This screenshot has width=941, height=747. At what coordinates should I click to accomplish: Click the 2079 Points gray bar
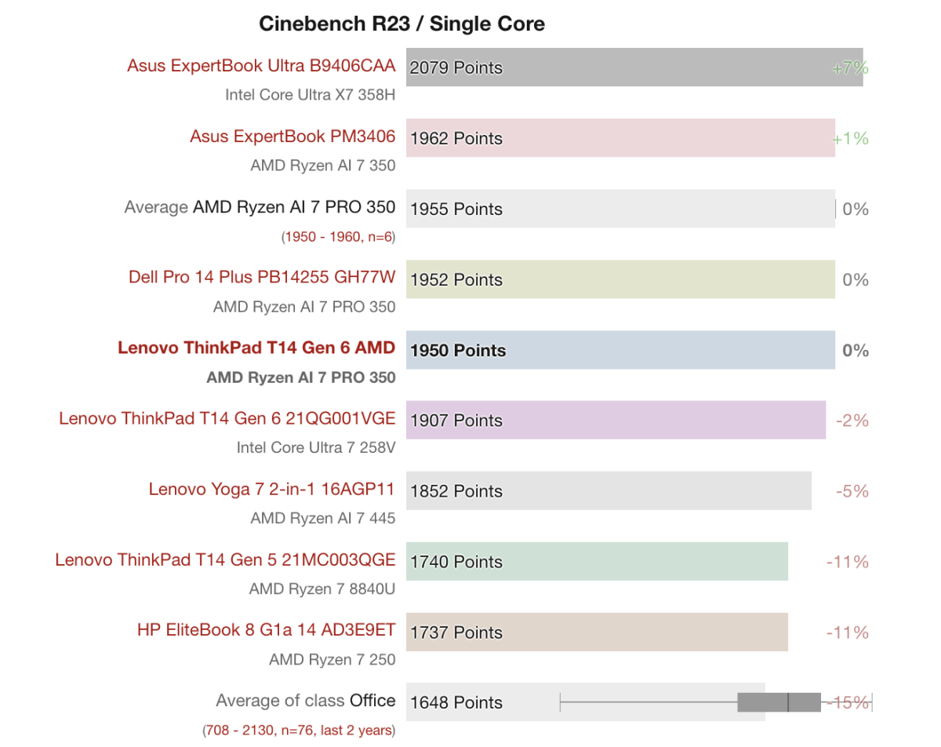pos(634,67)
